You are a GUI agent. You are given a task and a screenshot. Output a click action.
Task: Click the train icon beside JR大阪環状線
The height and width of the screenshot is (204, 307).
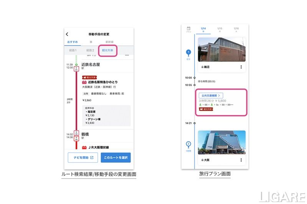84,147
